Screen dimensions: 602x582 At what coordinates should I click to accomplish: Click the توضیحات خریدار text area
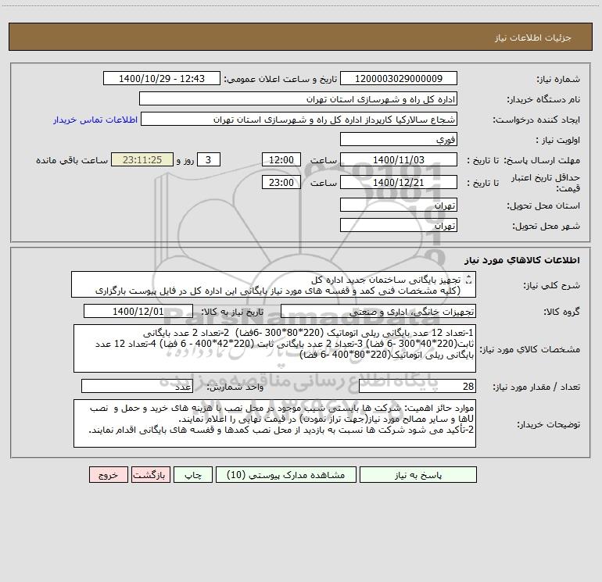pyautogui.click(x=274, y=423)
